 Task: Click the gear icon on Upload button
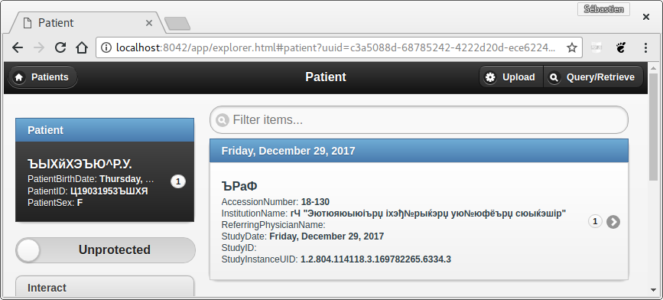pos(490,77)
